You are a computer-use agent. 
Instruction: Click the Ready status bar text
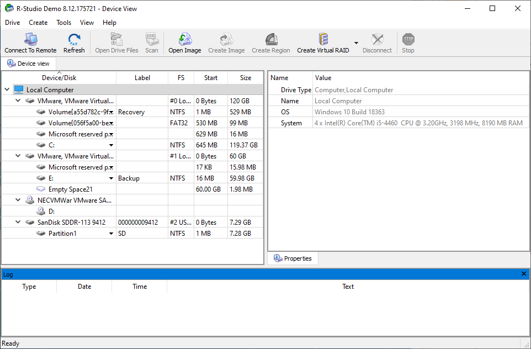coord(10,343)
